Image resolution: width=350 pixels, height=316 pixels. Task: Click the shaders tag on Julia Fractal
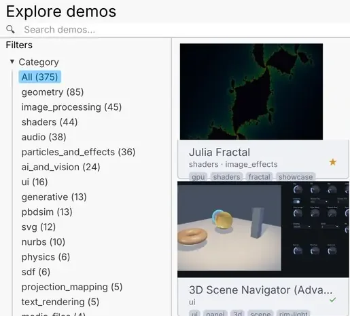(x=226, y=177)
